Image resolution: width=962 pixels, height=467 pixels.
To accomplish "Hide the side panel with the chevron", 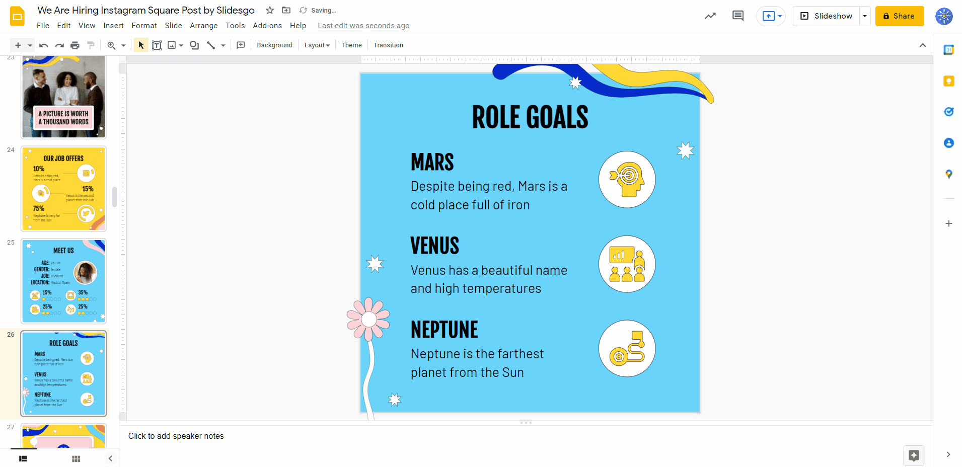I will [948, 454].
